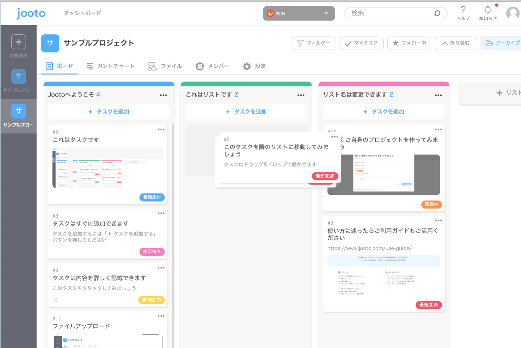Open notifications bell icon

point(488,10)
